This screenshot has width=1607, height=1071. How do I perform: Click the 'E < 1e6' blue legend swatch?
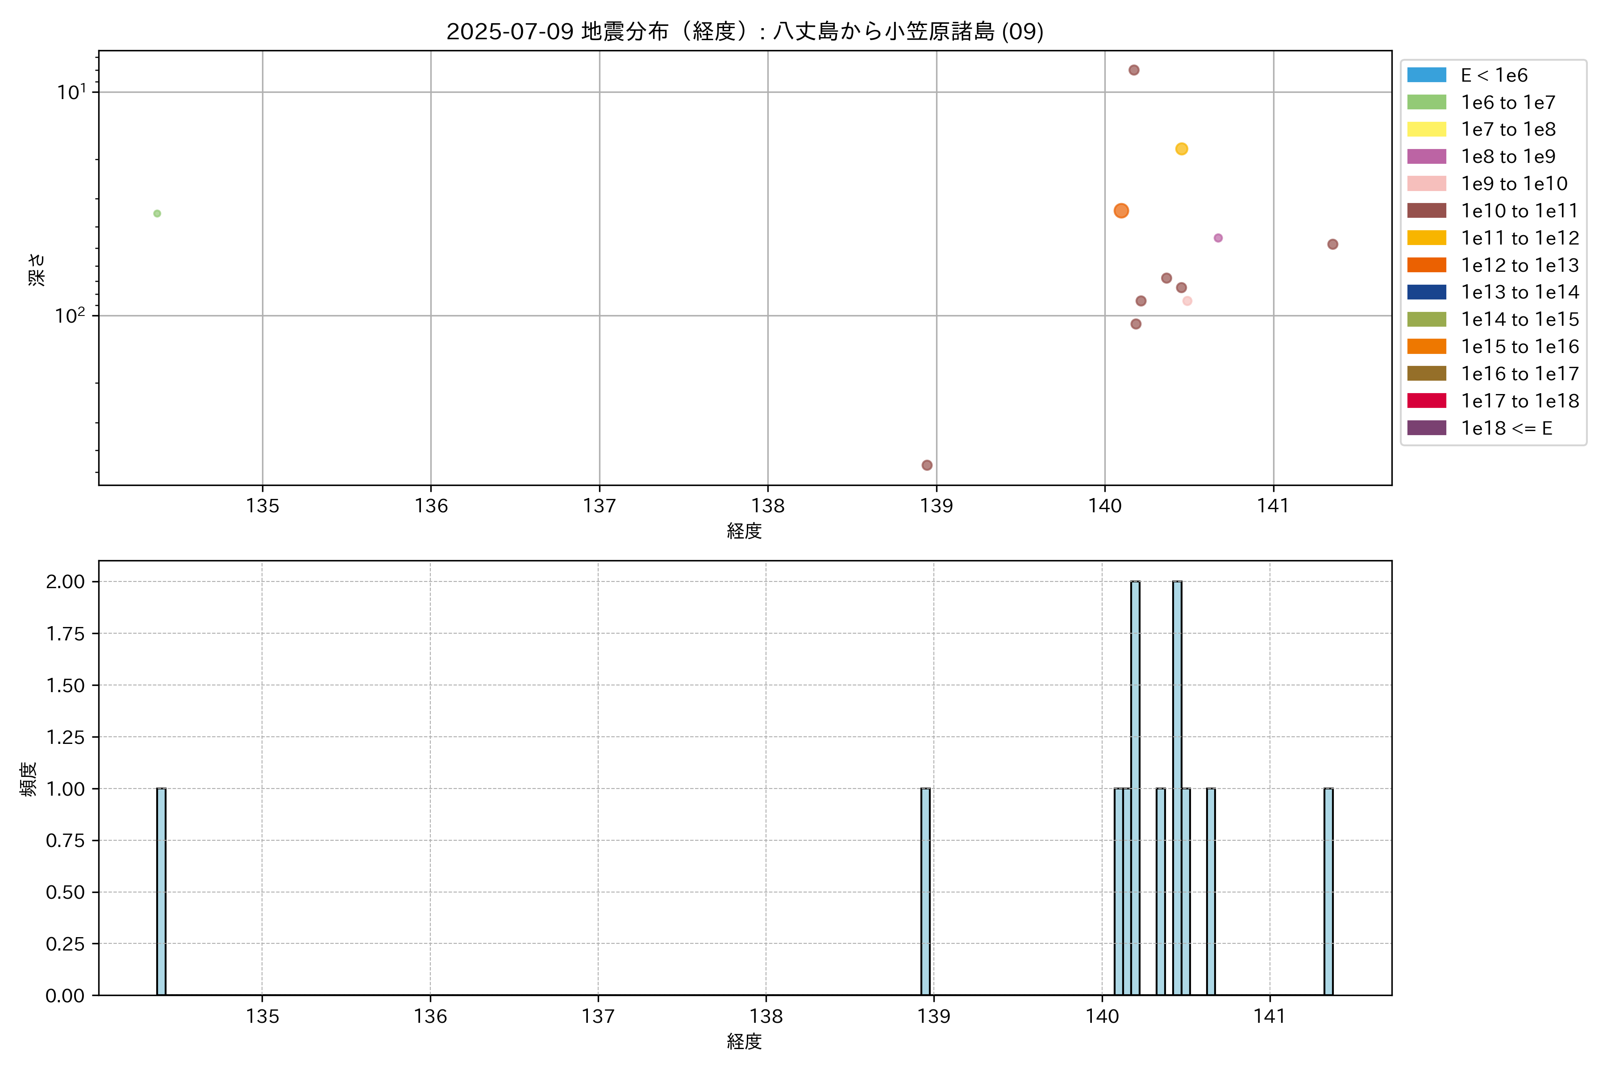pyautogui.click(x=1426, y=75)
